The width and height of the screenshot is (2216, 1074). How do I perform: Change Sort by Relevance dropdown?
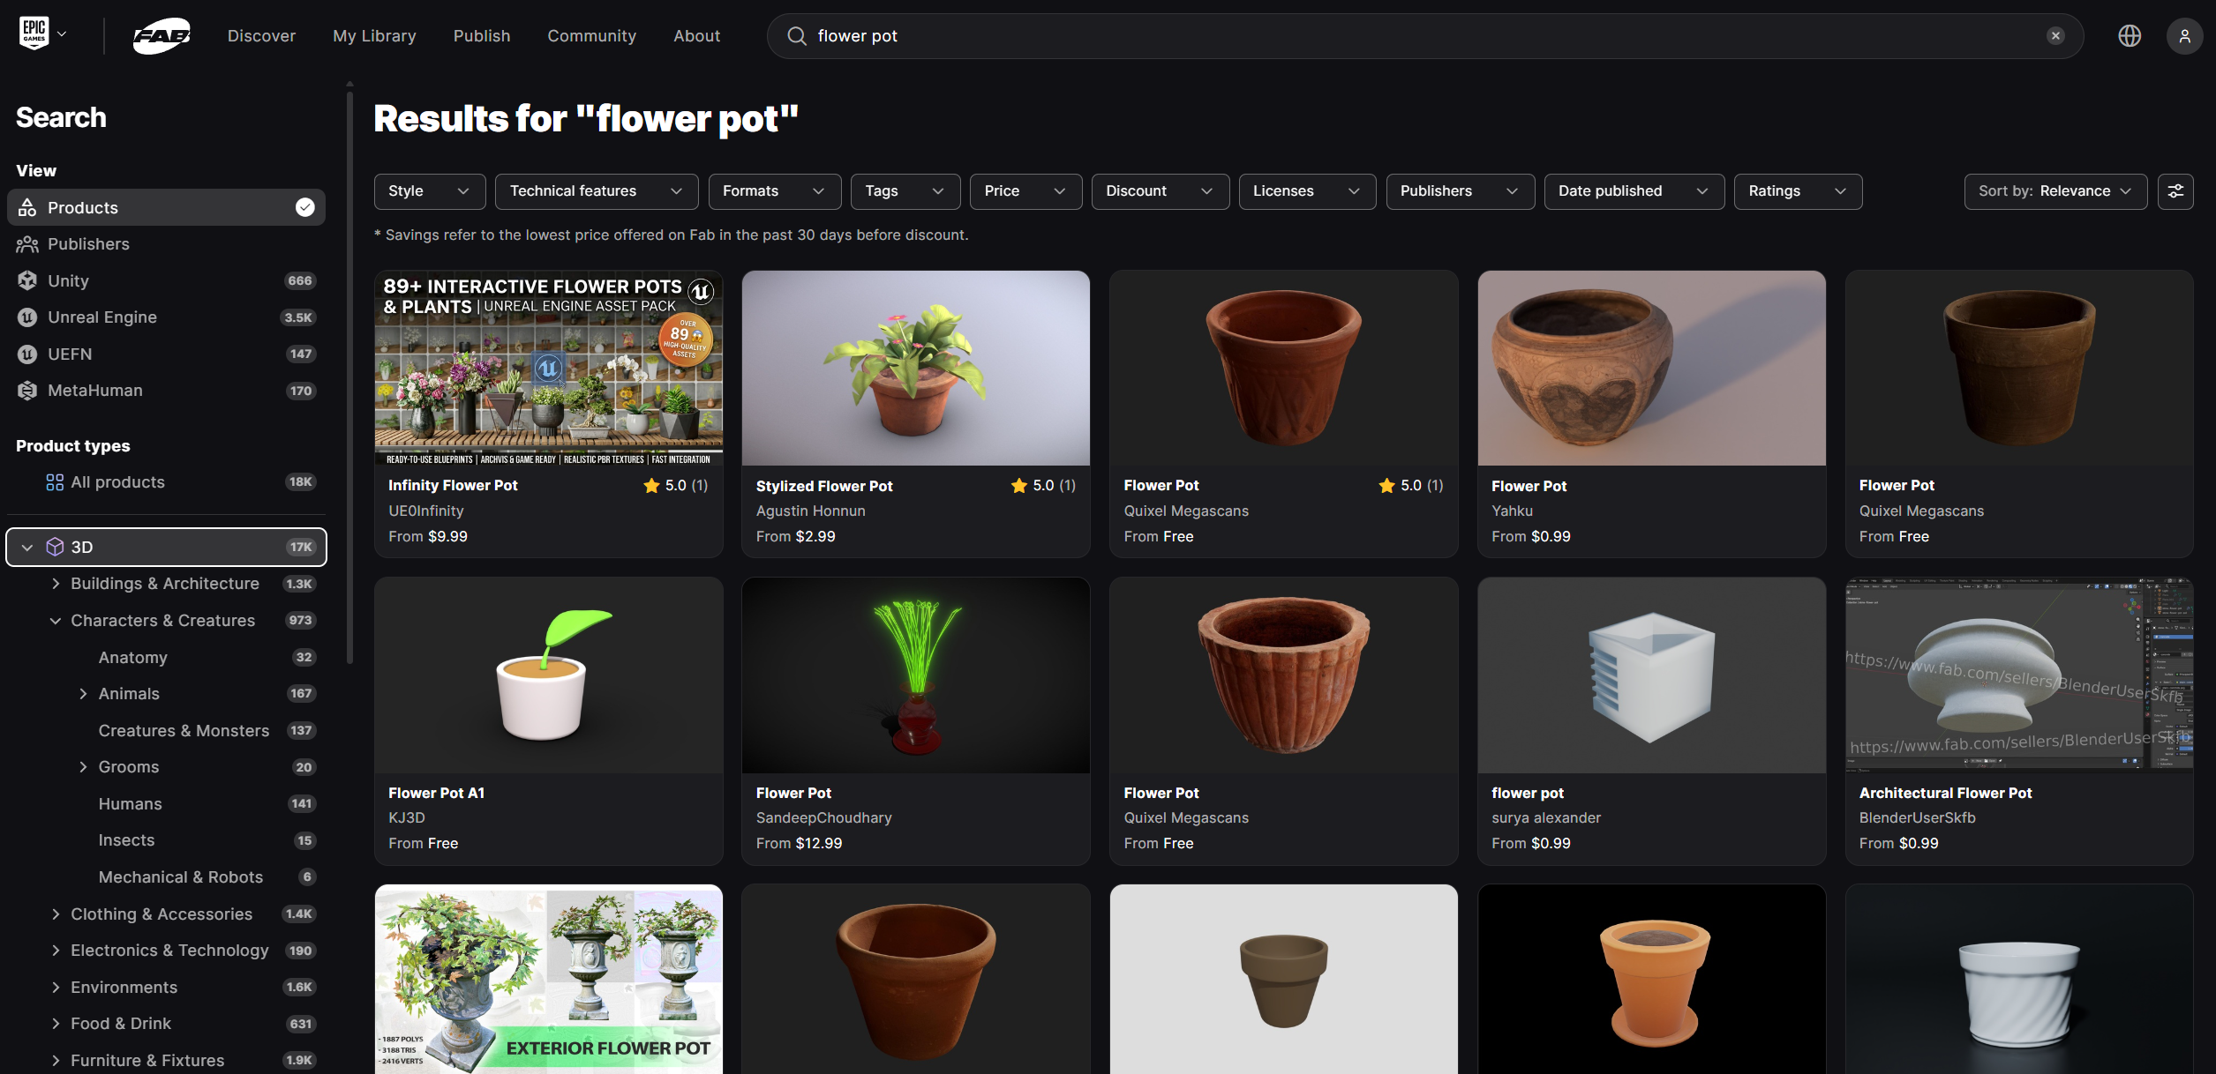coord(2055,191)
